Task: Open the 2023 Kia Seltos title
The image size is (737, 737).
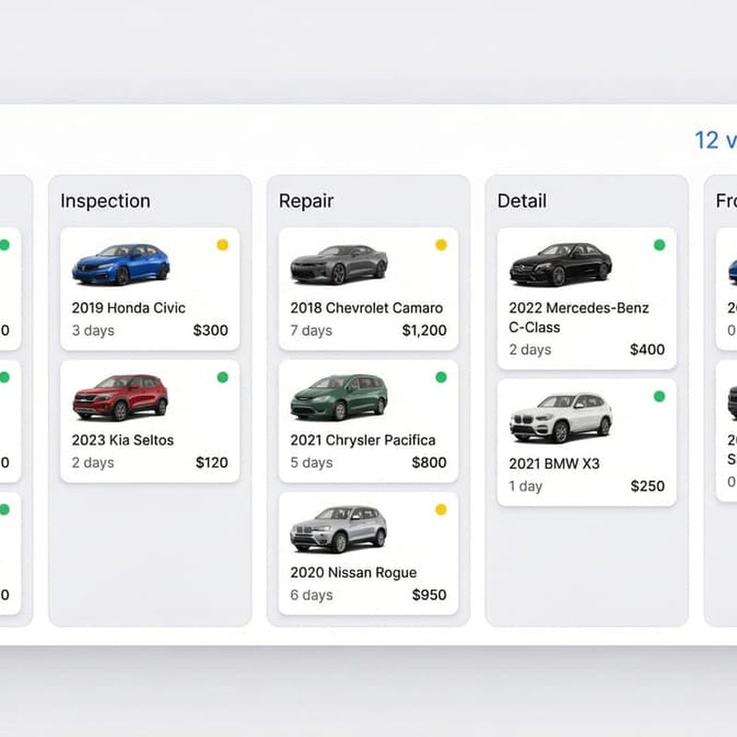Action: point(123,440)
